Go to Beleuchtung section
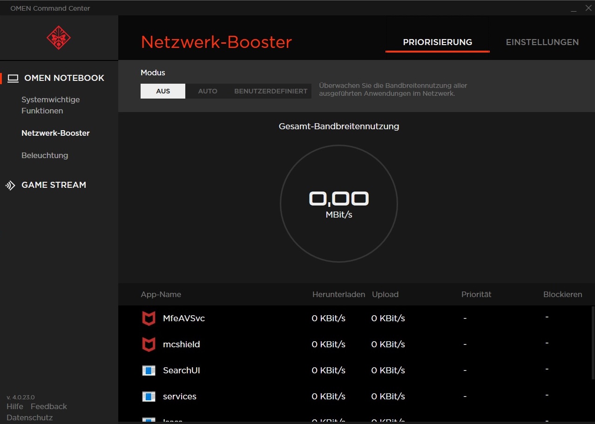The image size is (595, 424). (x=45, y=155)
